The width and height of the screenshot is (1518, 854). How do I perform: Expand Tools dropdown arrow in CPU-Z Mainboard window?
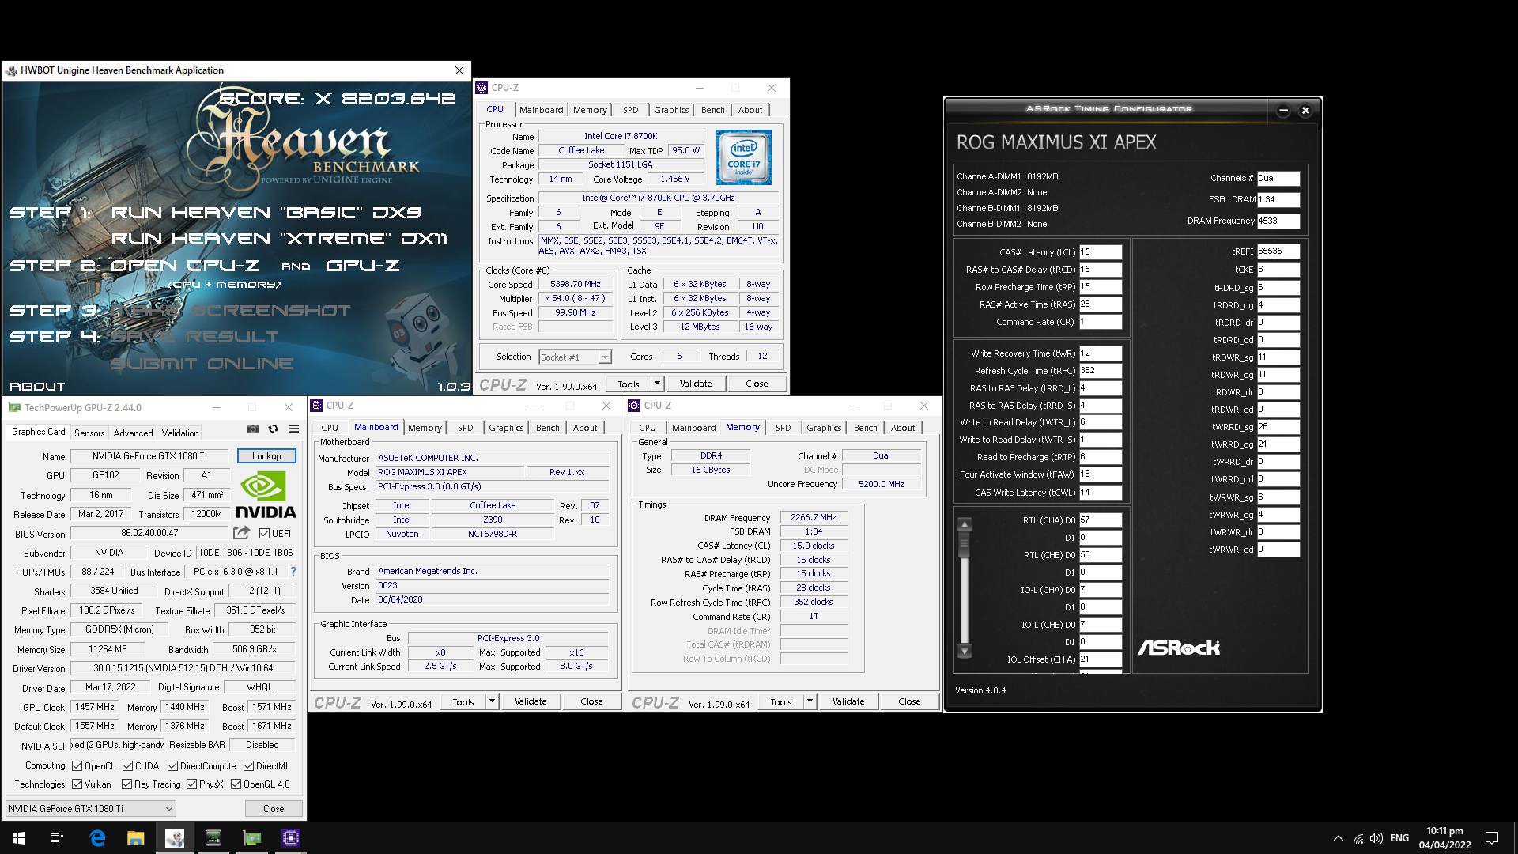click(492, 701)
